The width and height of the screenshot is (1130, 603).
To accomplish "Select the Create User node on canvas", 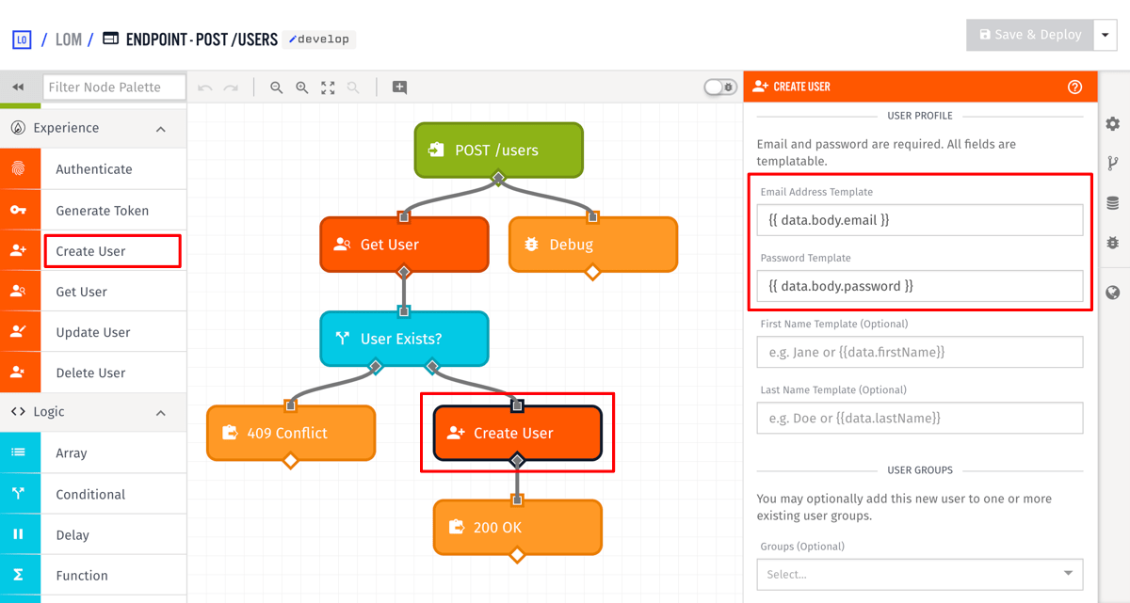I will point(517,433).
